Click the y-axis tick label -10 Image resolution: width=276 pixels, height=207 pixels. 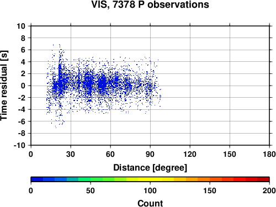pos(19,145)
